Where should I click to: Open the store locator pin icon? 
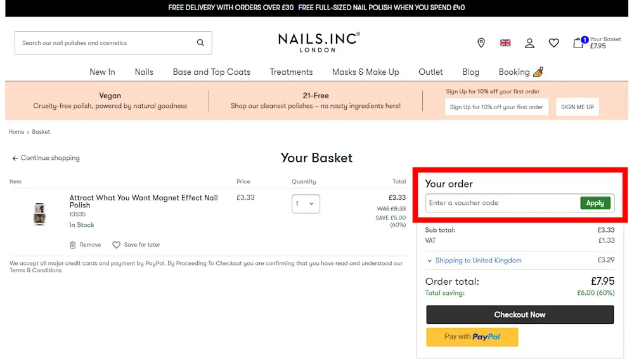(x=481, y=43)
